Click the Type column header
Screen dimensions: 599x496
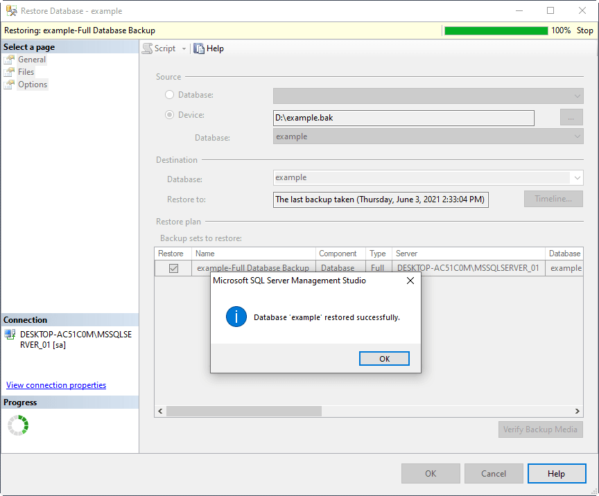[379, 254]
